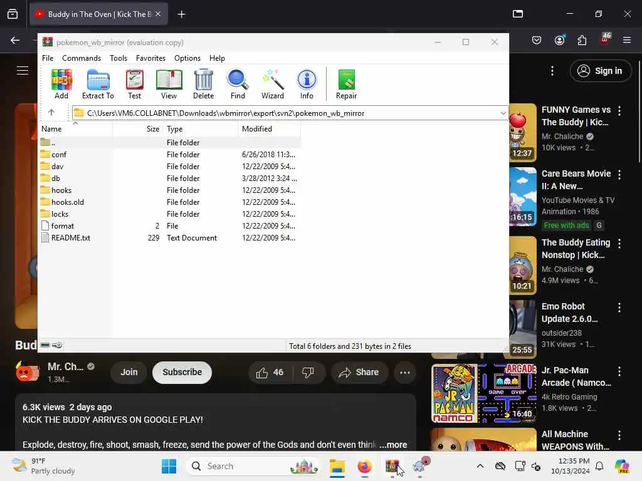
Task: Sort by the Type column header
Action: (x=200, y=129)
